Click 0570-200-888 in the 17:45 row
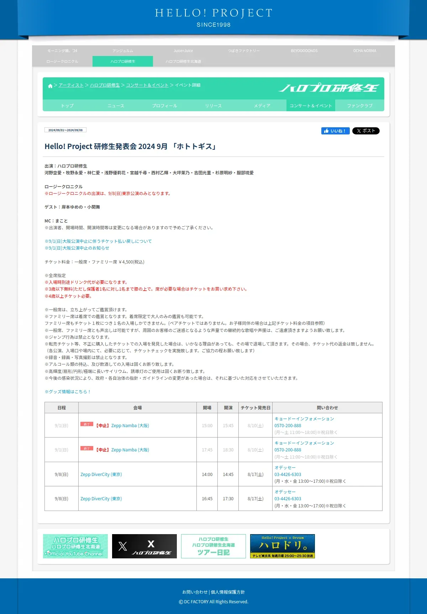 click(288, 450)
